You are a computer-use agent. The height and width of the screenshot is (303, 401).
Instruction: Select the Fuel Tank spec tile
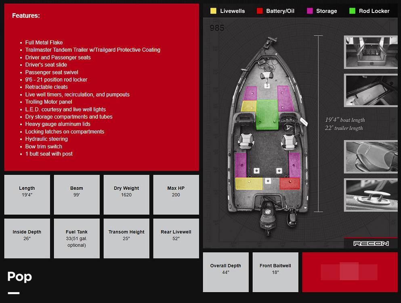(77, 238)
